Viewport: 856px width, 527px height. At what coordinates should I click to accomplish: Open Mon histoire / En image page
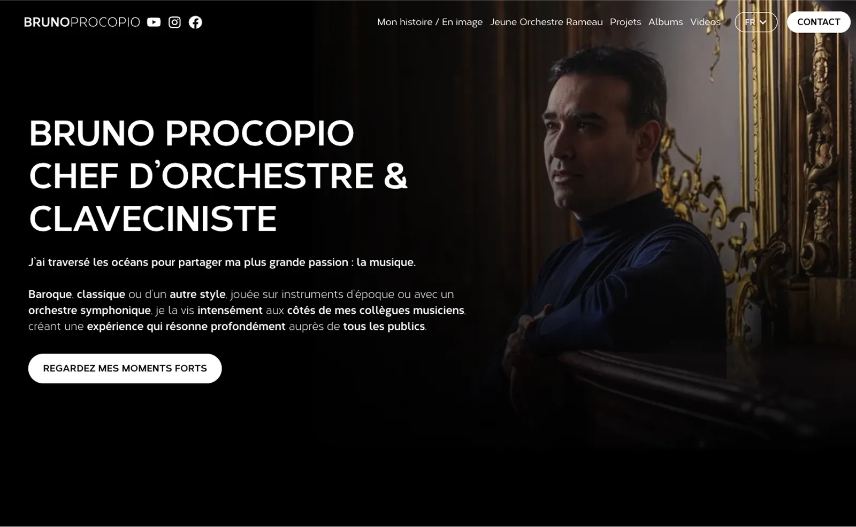pos(430,22)
